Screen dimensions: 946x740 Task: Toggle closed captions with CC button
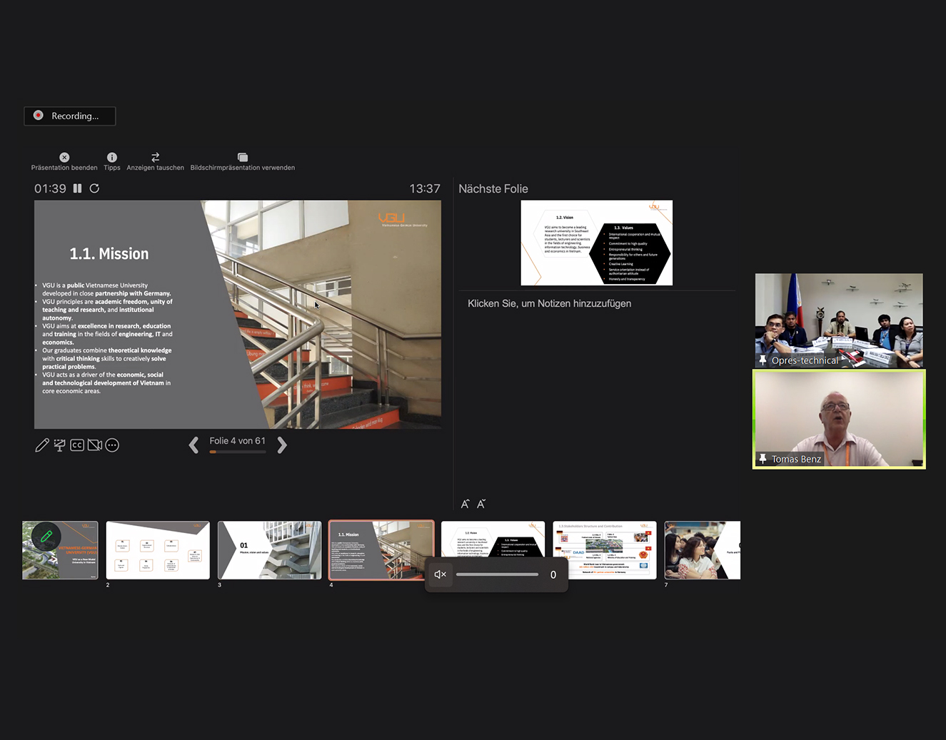[x=77, y=445]
